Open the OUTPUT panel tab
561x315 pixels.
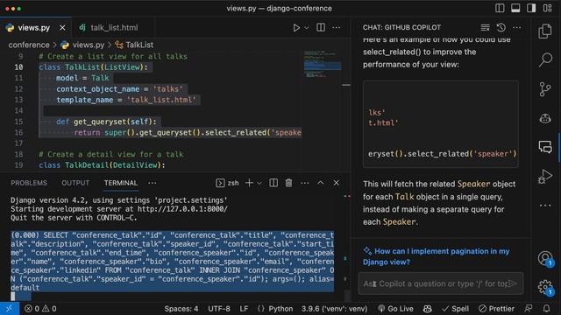tap(75, 183)
